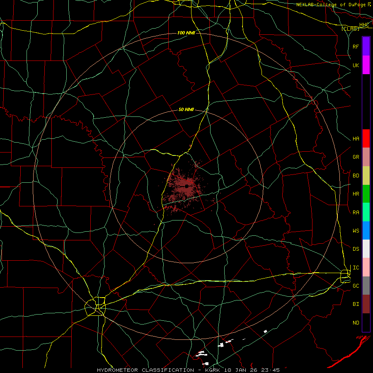Click the GR legend label
This screenshot has width=373, height=373.
pos(356,157)
